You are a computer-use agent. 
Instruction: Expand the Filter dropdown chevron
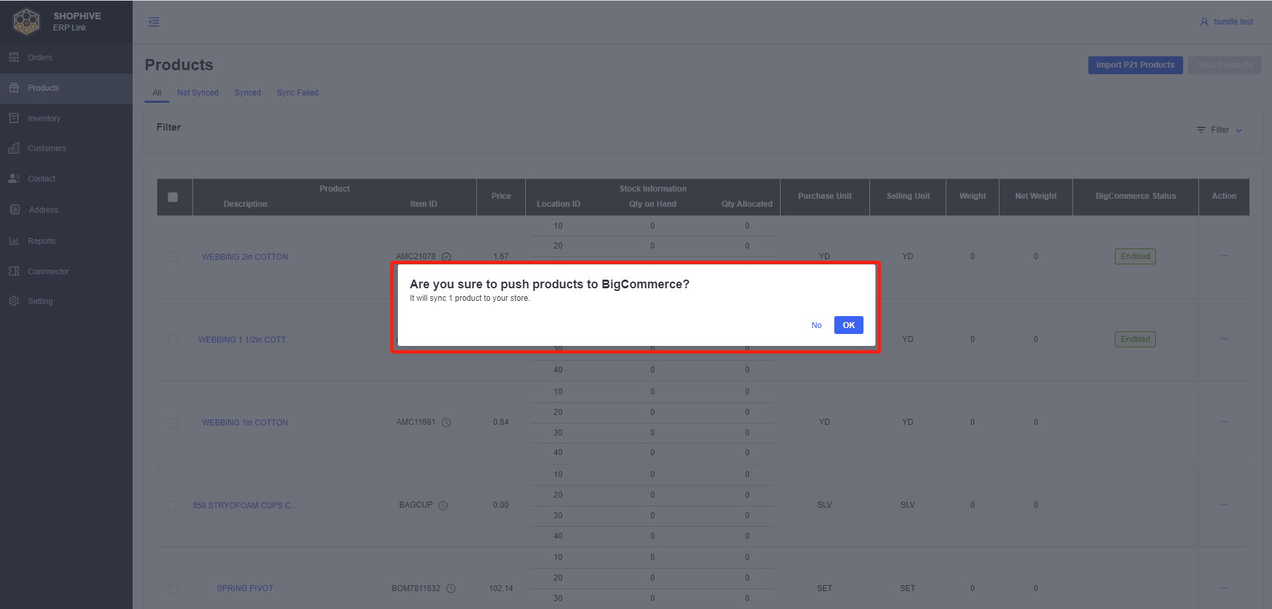[x=1239, y=131]
